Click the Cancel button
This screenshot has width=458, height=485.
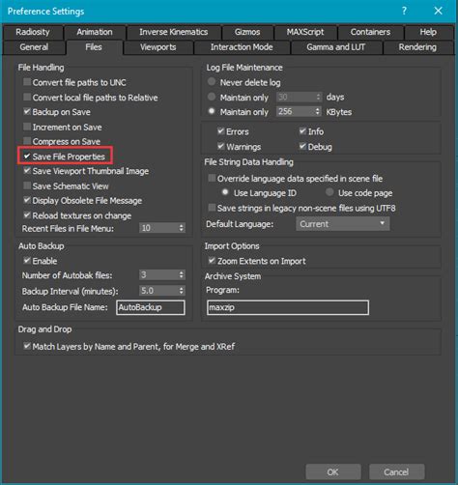(396, 471)
